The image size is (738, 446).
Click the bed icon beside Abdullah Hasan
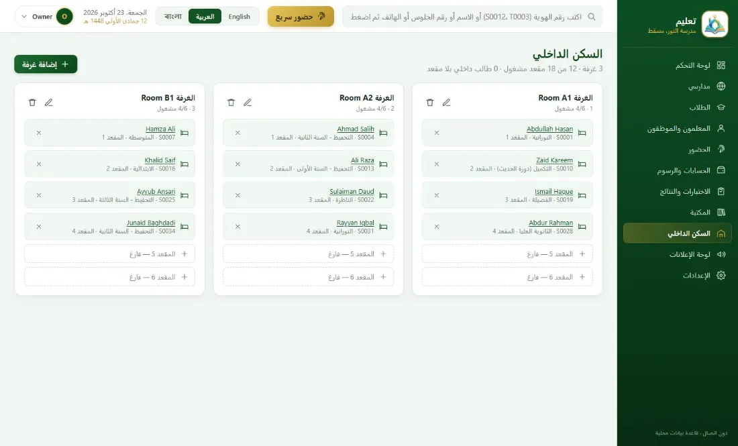(582, 133)
